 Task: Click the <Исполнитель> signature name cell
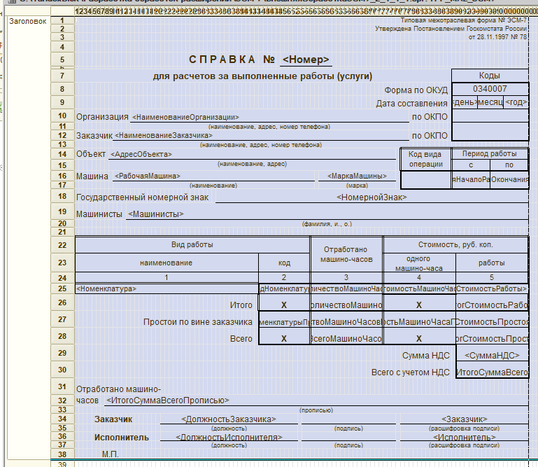click(464, 437)
